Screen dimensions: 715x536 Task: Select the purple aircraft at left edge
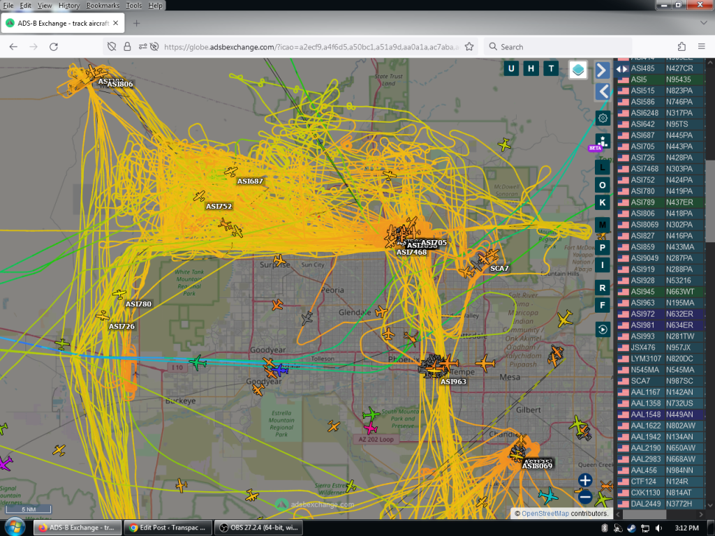(5, 463)
